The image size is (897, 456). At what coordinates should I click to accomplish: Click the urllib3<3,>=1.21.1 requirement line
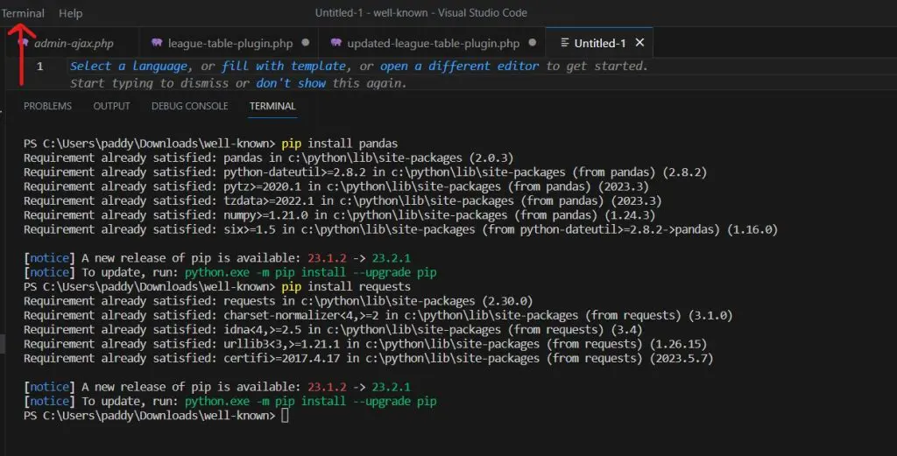(365, 344)
